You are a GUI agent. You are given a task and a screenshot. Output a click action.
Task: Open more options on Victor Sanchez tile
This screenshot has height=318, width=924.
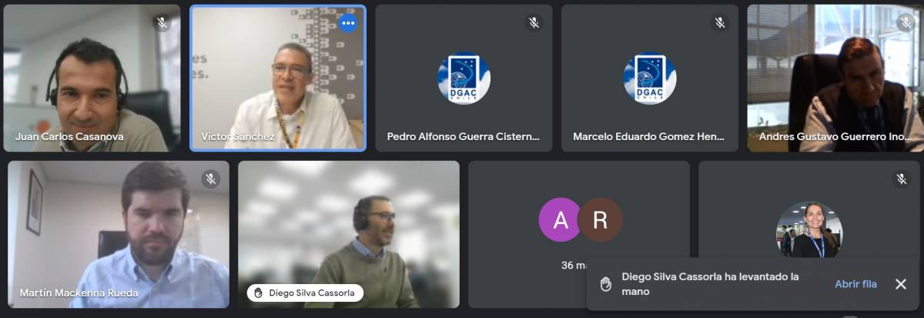348,23
